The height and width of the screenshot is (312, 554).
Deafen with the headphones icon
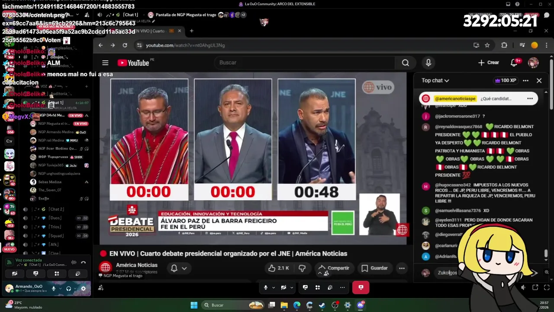(x=68, y=289)
